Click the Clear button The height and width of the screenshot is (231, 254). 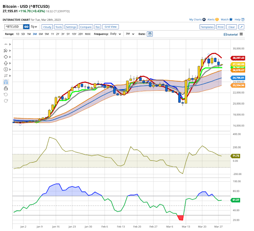(x=232, y=27)
